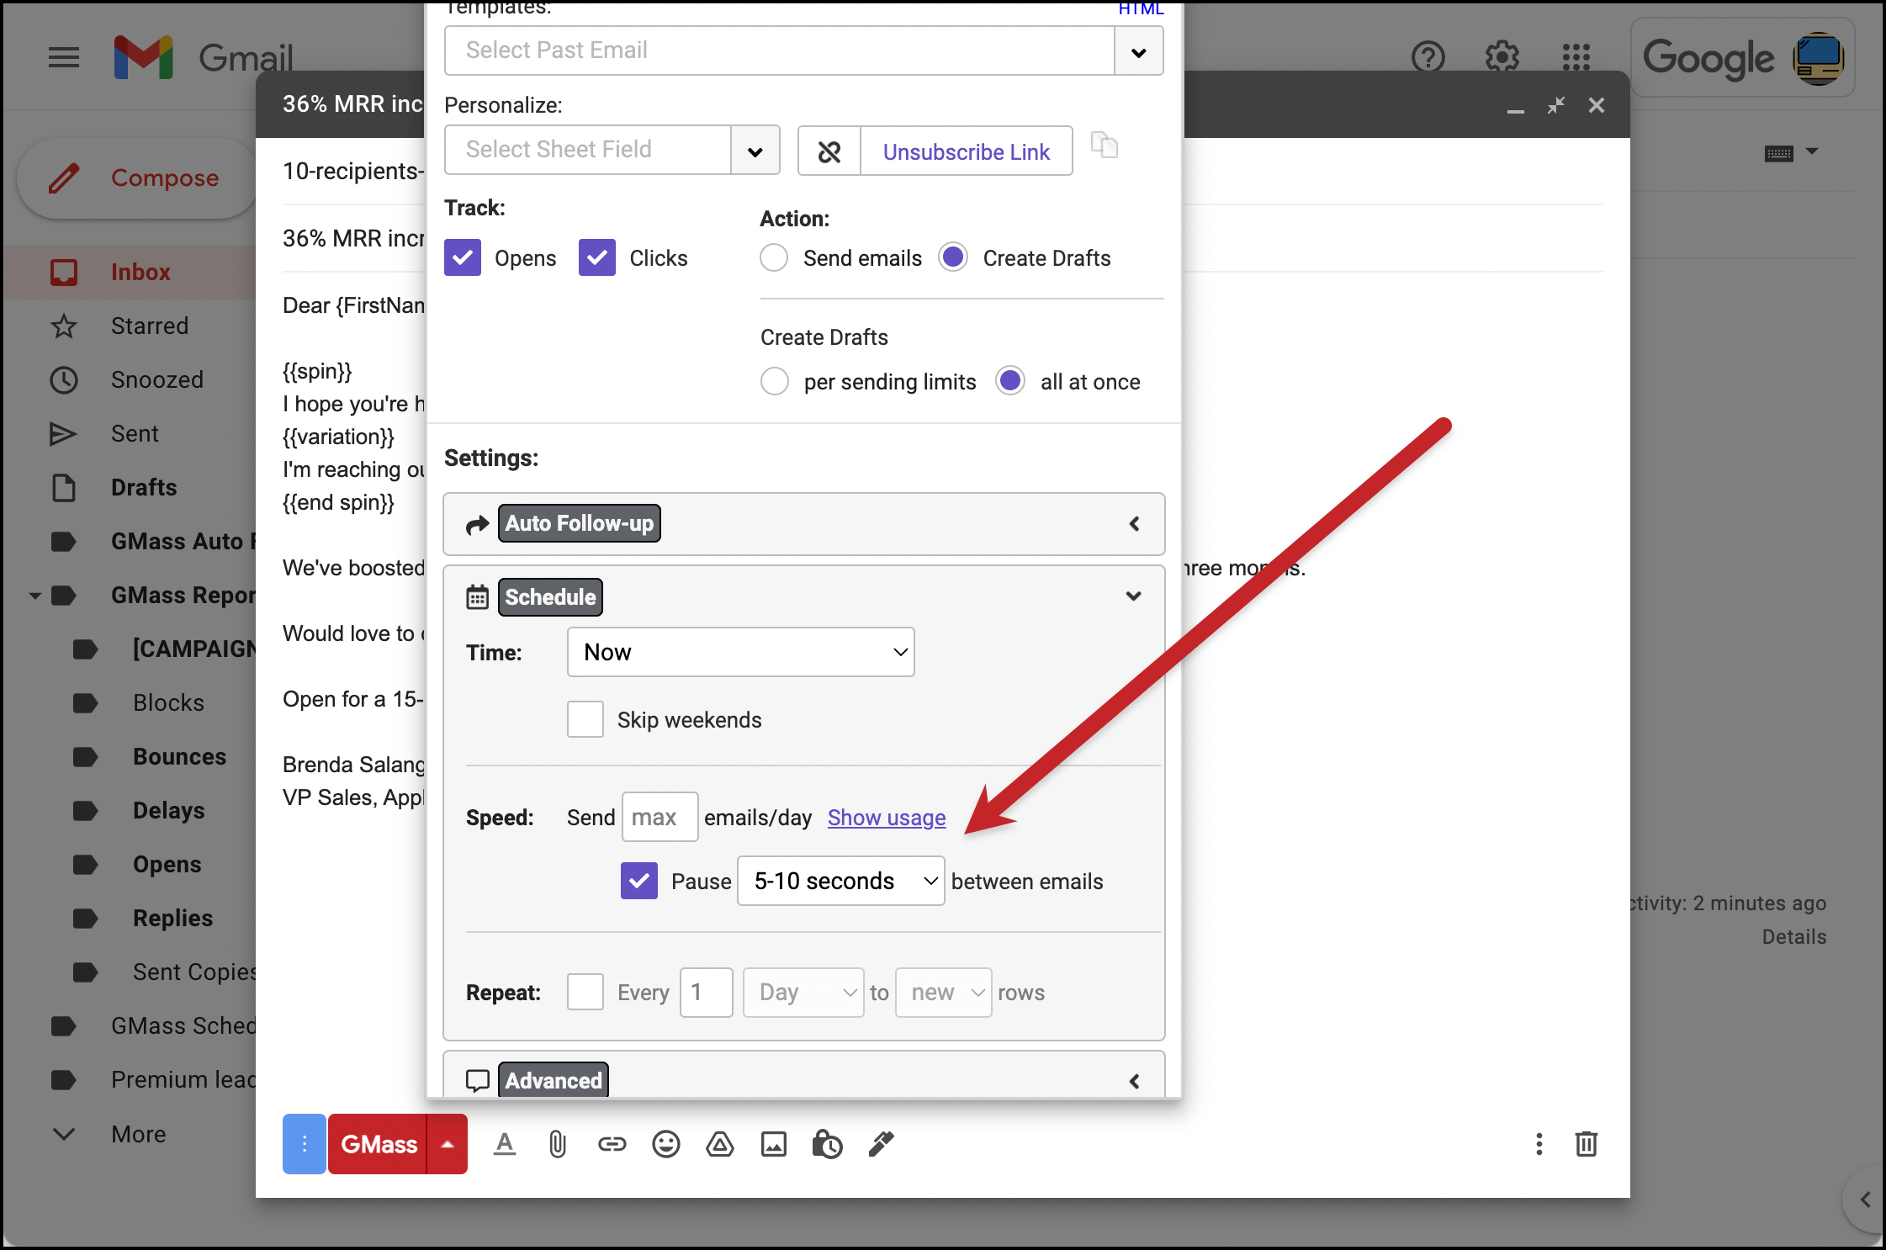1886x1250 pixels.
Task: Click the input tools keyboard icon
Action: coord(1778,153)
